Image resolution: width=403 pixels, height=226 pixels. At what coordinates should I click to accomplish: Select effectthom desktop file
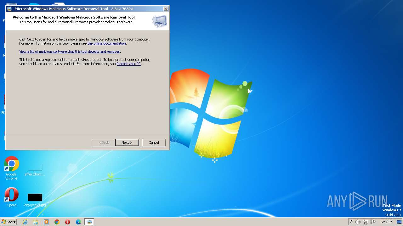[x=35, y=169]
